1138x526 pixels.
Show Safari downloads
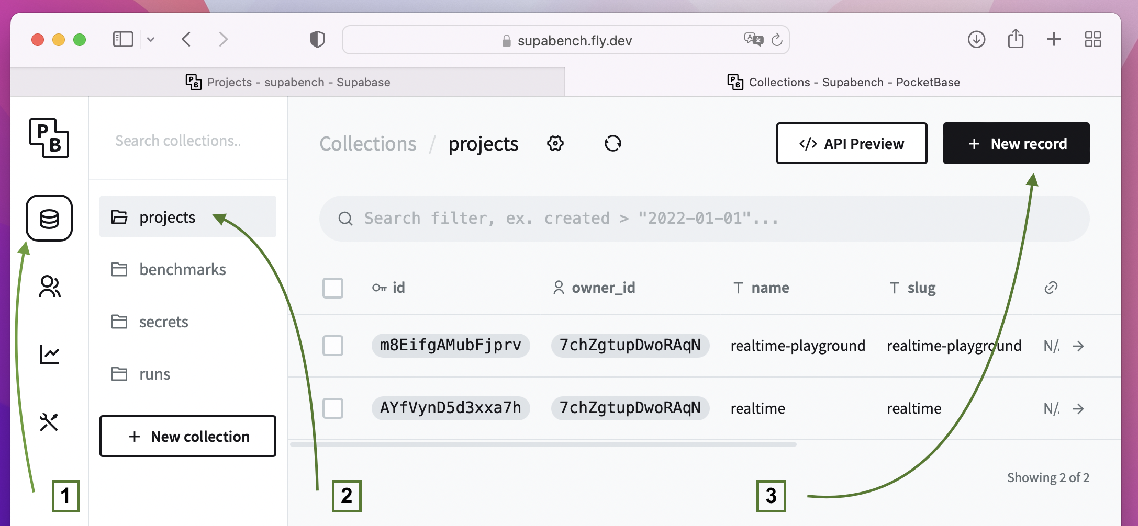click(976, 39)
